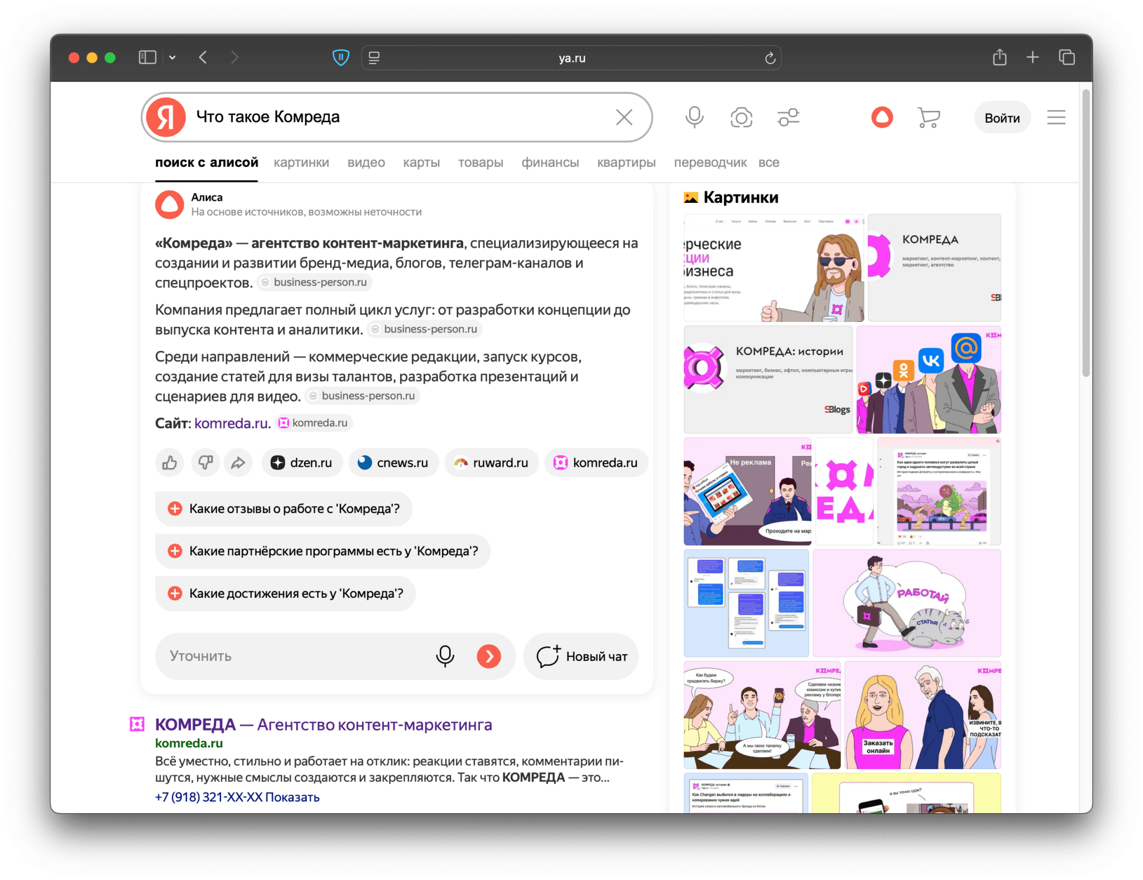Open the 'КОМРЕДА — Агентство контент-маркетинга' result link
1143x880 pixels.
(x=323, y=724)
